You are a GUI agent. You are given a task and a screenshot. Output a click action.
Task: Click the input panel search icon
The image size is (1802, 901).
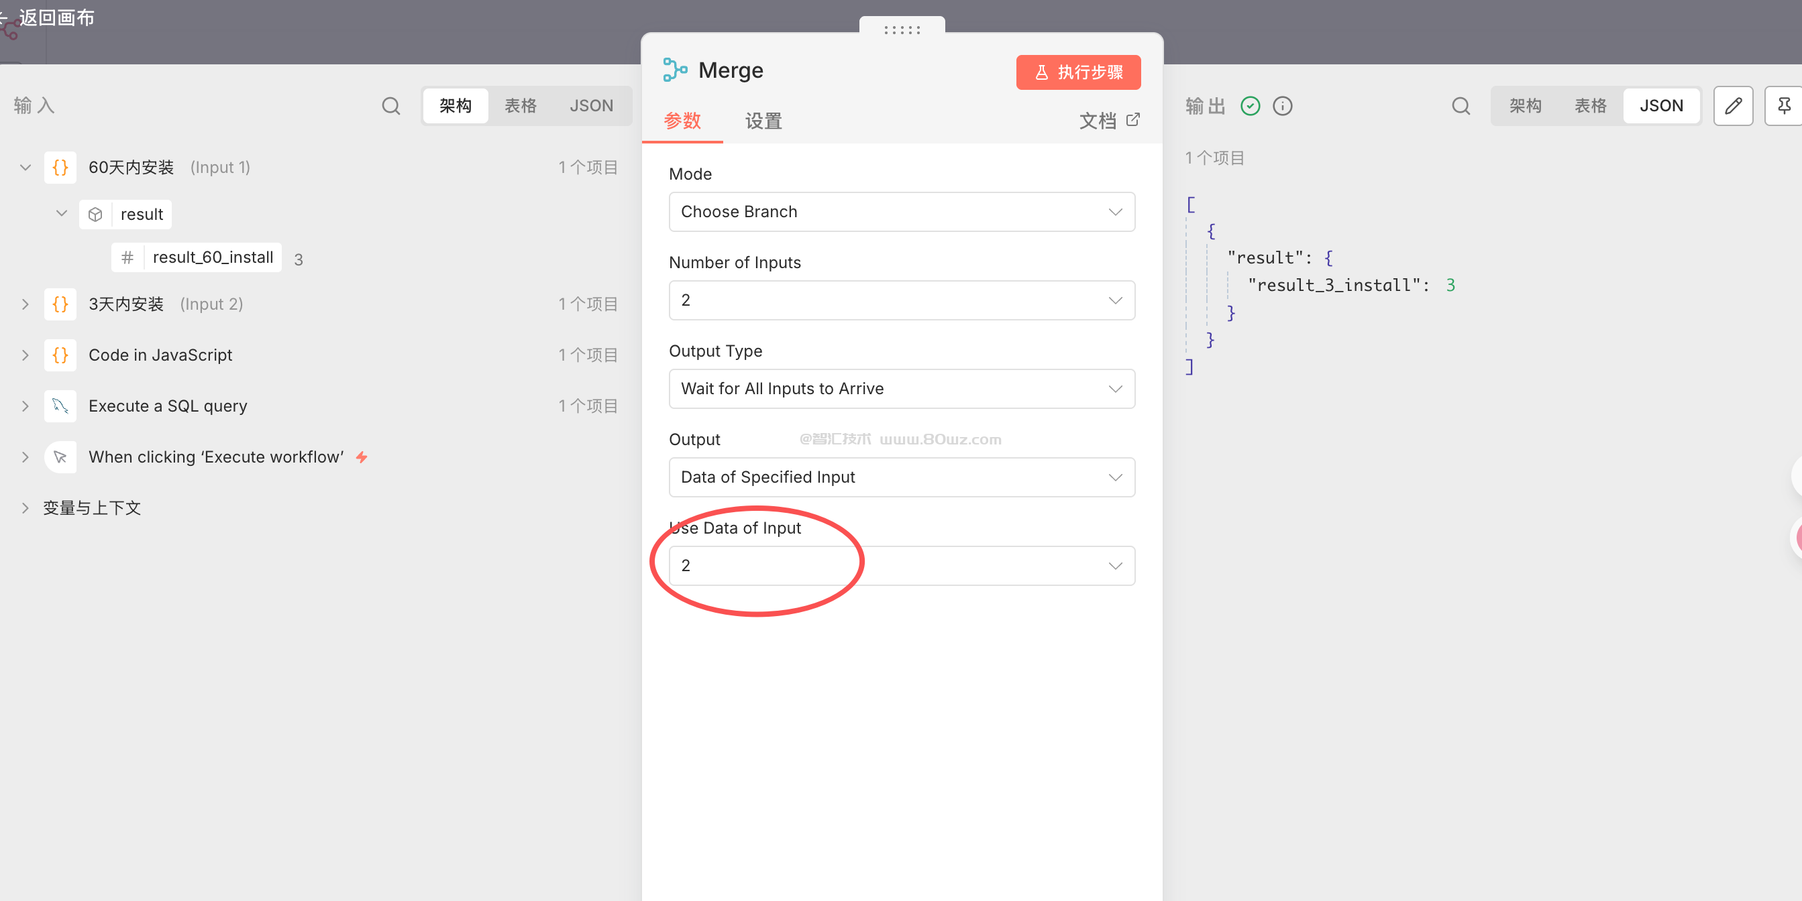click(390, 105)
